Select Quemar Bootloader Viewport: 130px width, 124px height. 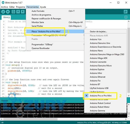(55, 48)
